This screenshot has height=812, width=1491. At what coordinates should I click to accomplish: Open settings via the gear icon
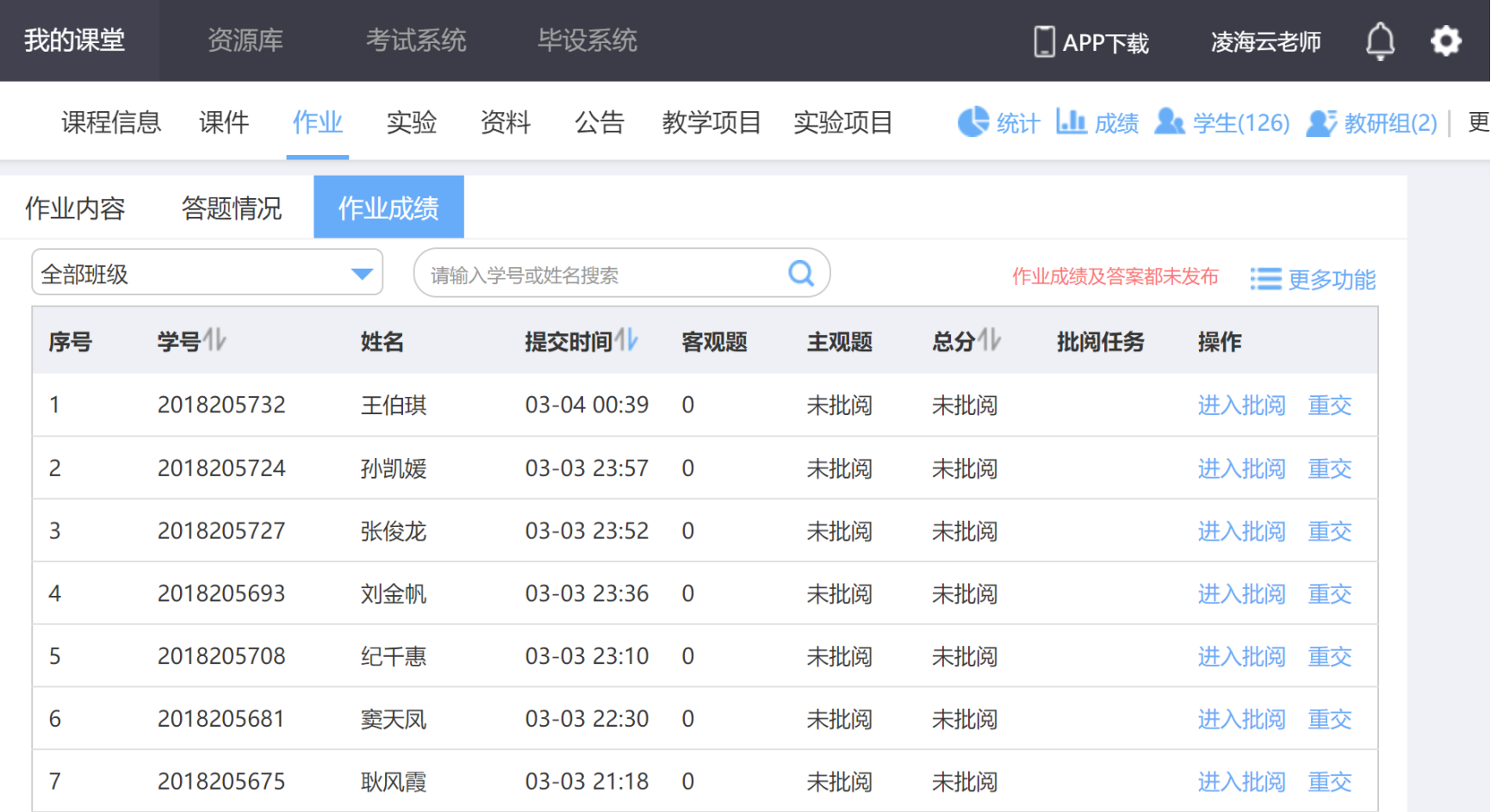(1445, 41)
